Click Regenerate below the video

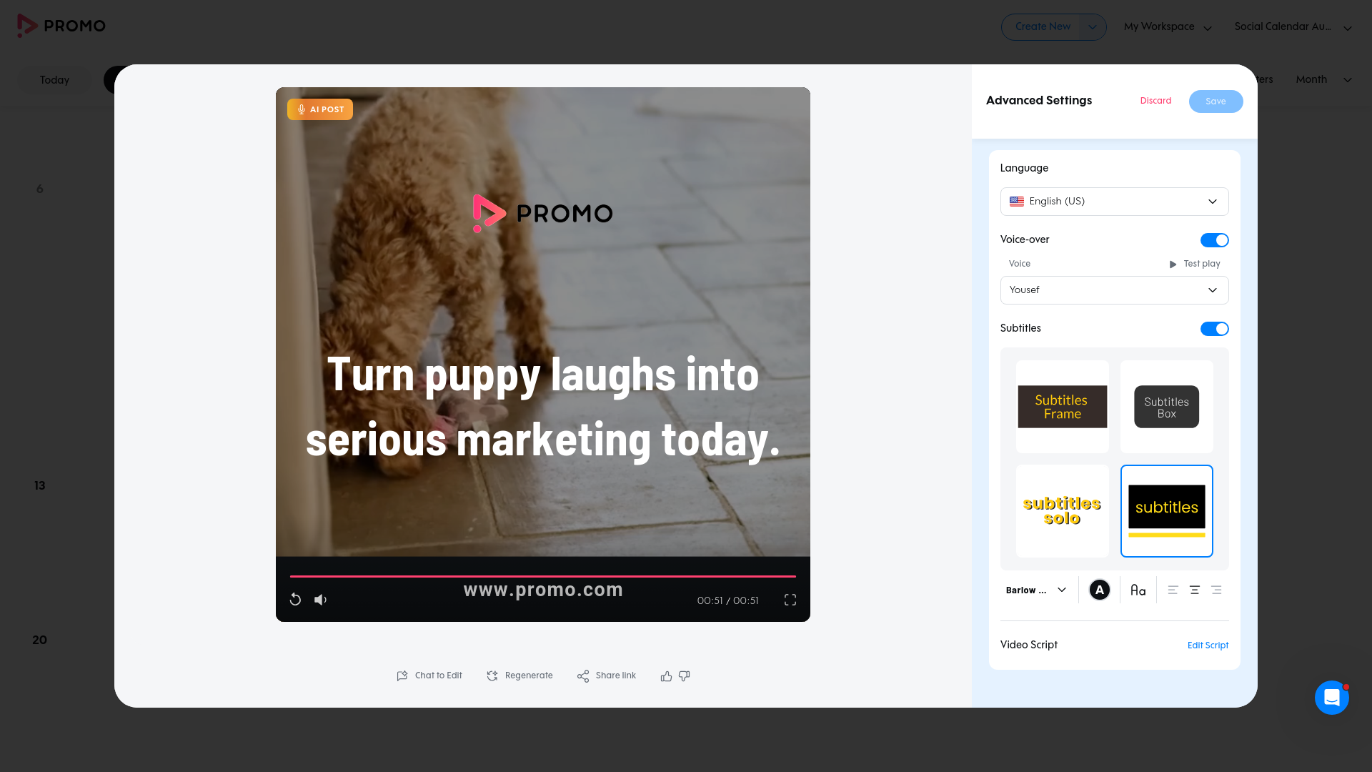[x=520, y=676]
